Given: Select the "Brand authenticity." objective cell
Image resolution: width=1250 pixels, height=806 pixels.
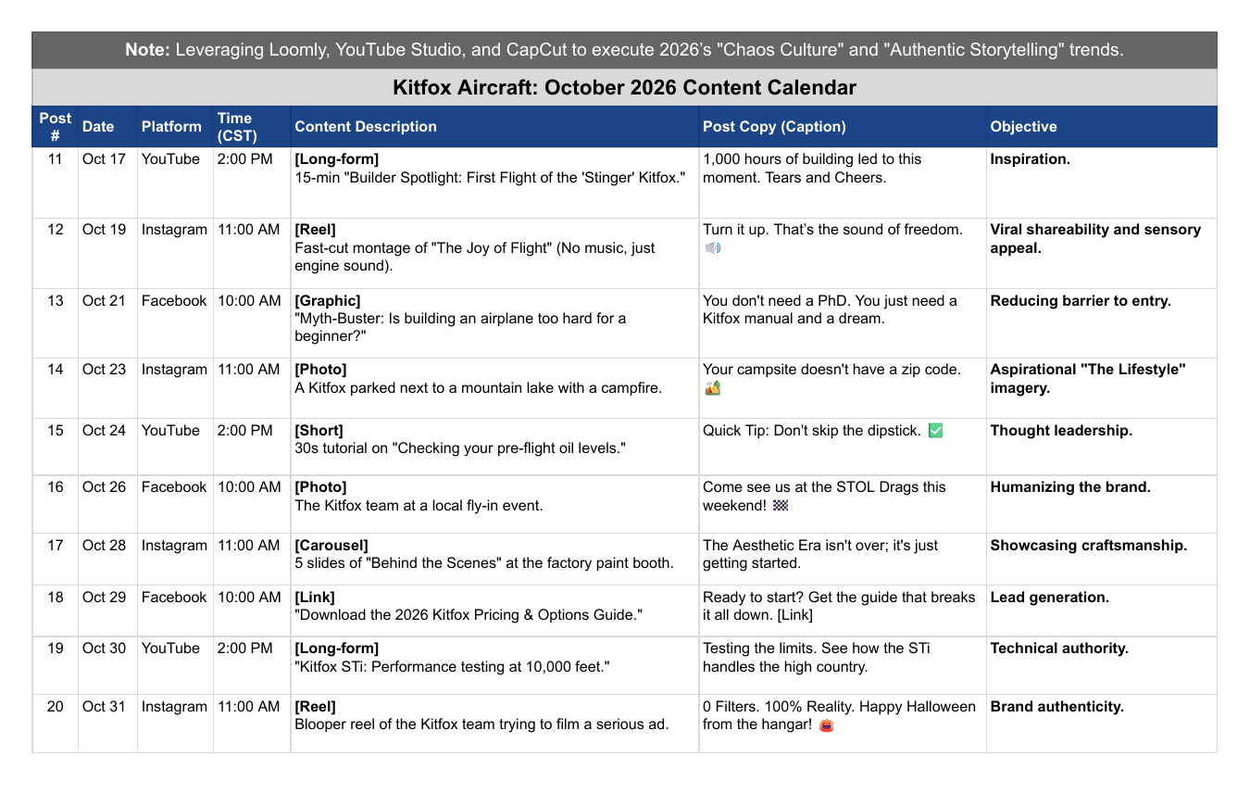Looking at the screenshot, I should pyautogui.click(x=1102, y=724).
